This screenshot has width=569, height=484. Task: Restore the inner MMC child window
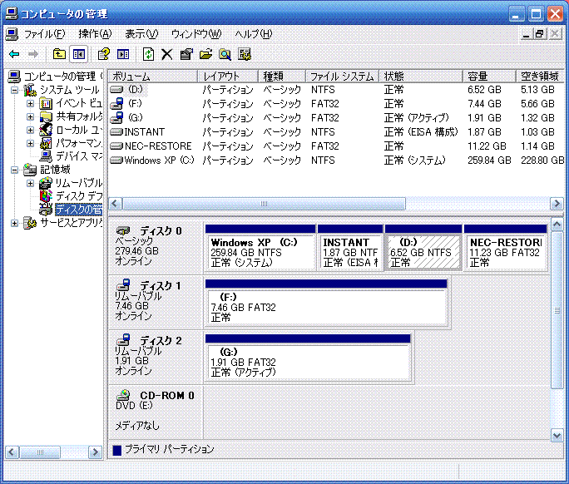tap(540, 34)
